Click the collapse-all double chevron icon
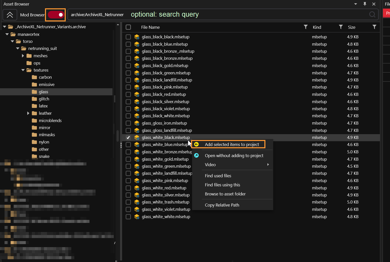 [10, 15]
